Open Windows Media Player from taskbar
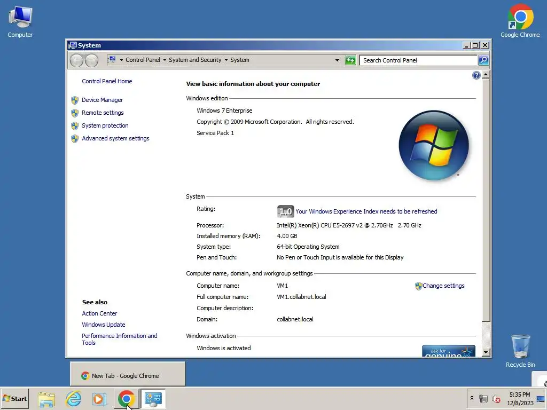 click(99, 399)
